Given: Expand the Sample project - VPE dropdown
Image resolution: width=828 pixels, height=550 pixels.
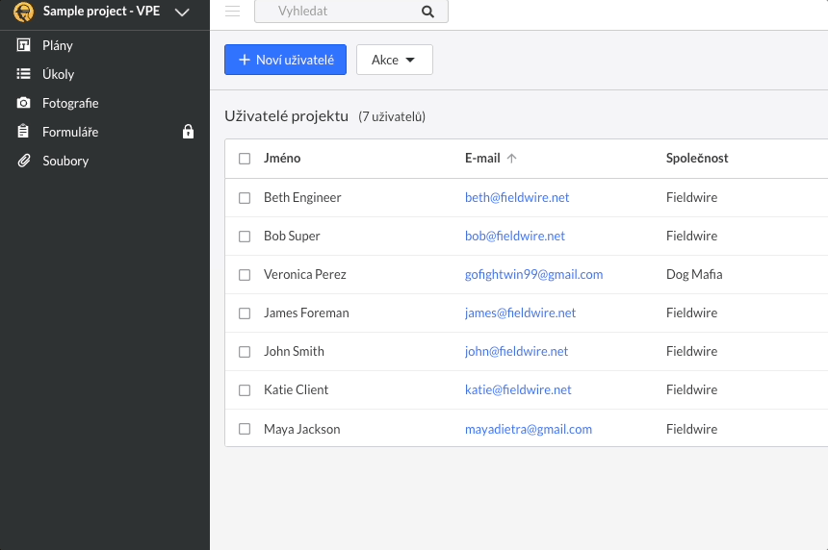Looking at the screenshot, I should (x=182, y=12).
